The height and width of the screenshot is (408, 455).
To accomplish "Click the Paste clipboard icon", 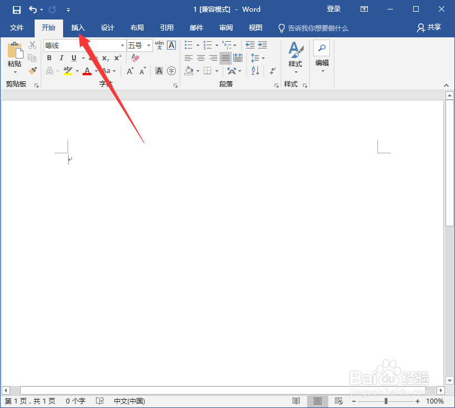I will coord(15,50).
